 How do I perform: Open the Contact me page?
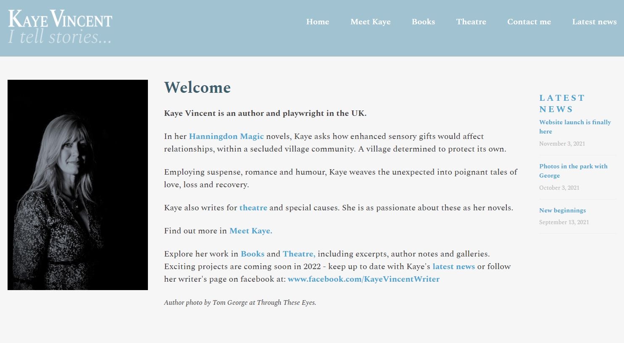click(529, 22)
